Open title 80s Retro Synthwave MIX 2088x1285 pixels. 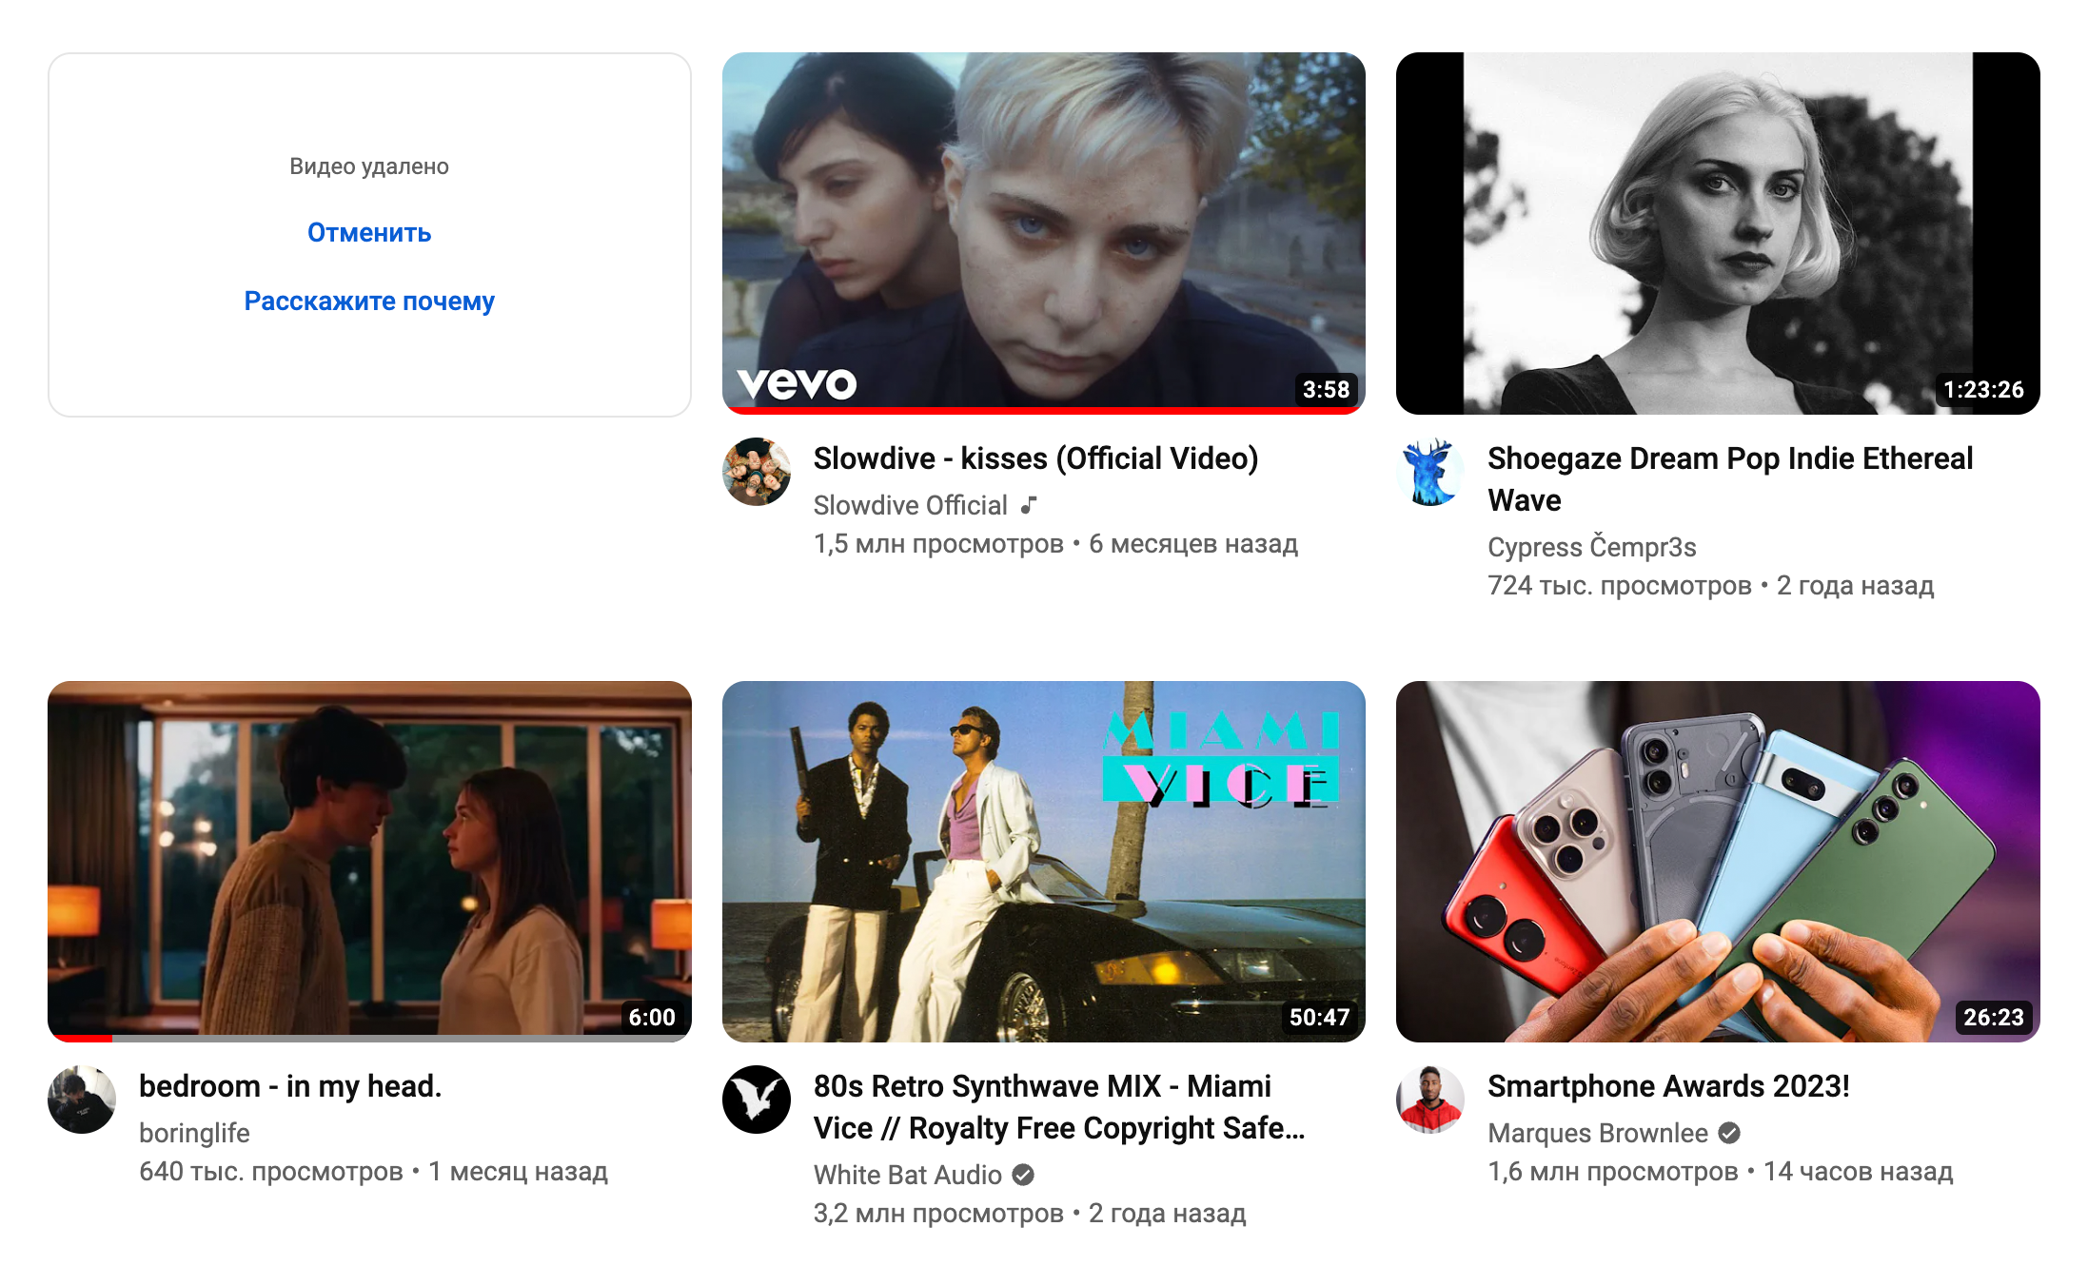click(1059, 1107)
